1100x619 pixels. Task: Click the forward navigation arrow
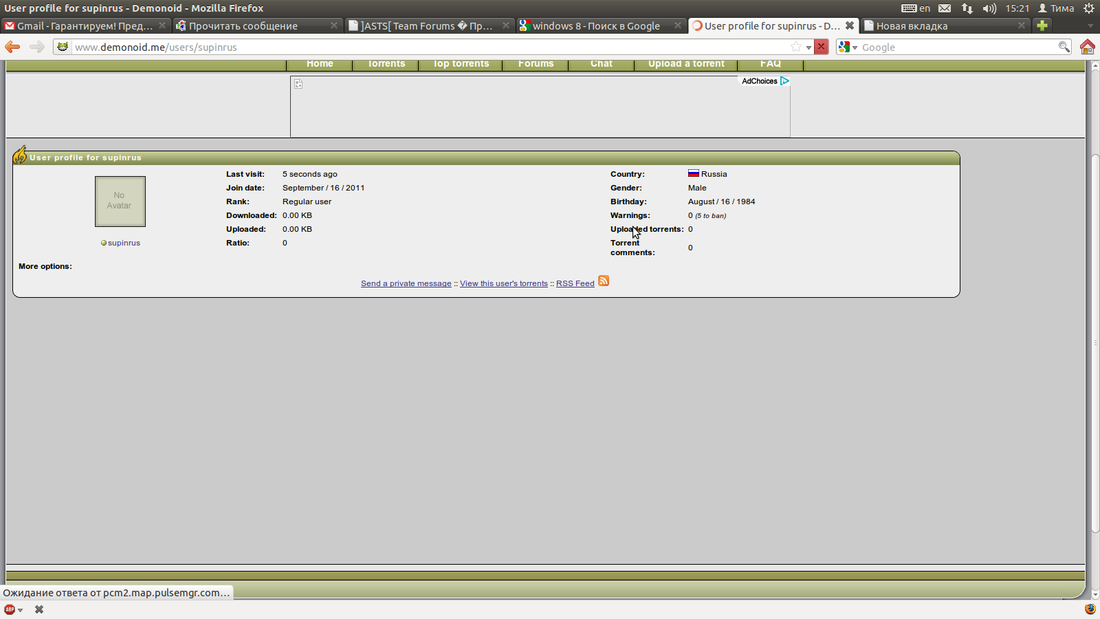pyautogui.click(x=37, y=47)
